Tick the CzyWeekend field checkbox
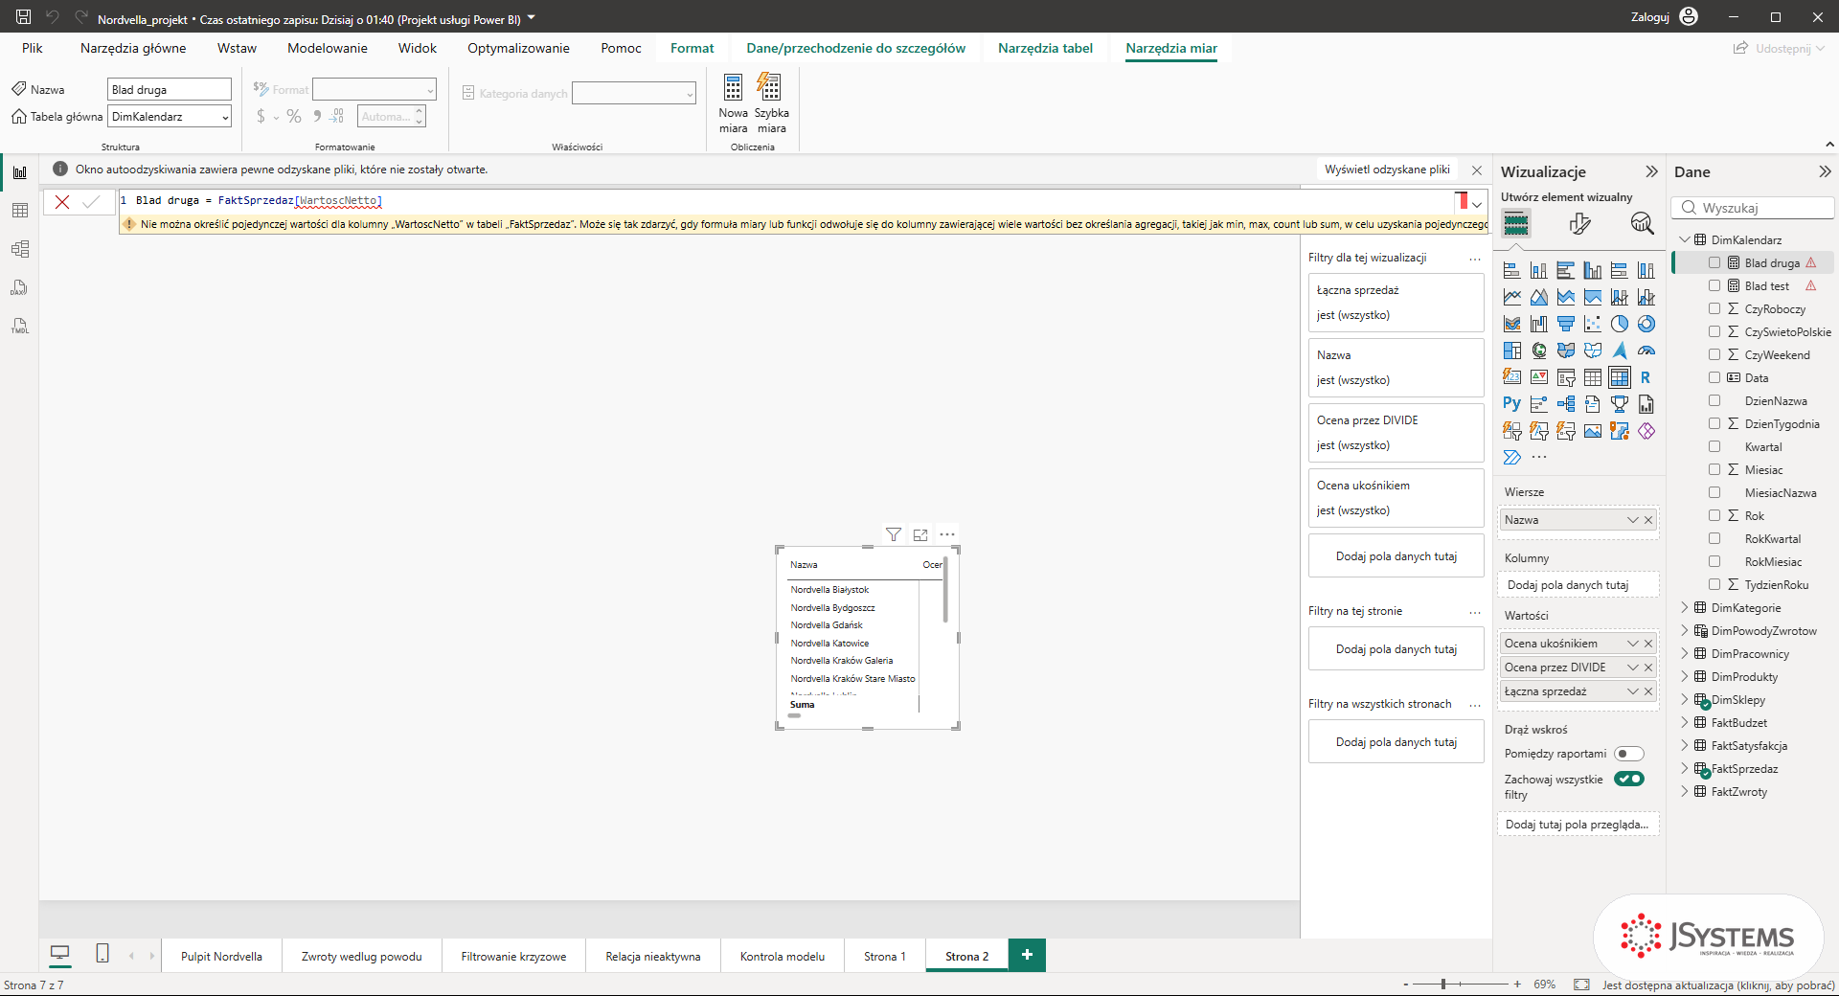This screenshot has width=1839, height=996. [1714, 354]
